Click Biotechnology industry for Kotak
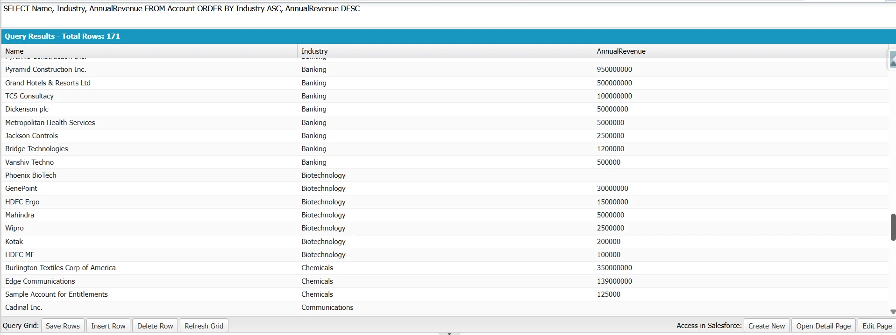Viewport: 896px width, 335px height. point(445,241)
